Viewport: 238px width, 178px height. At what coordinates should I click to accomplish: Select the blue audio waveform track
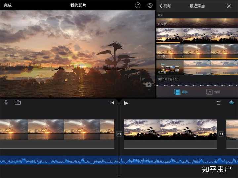click(x=119, y=160)
